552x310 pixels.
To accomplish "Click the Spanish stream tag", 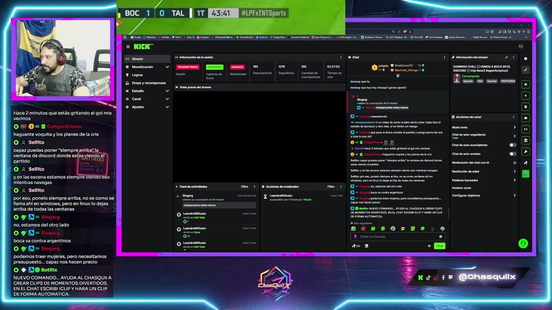I will coord(468,81).
